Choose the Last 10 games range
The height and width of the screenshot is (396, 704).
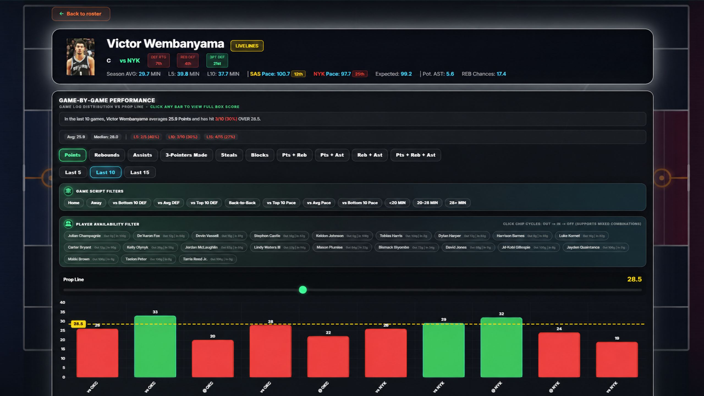pyautogui.click(x=106, y=172)
